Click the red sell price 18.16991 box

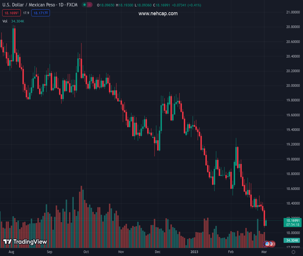(x=10, y=13)
